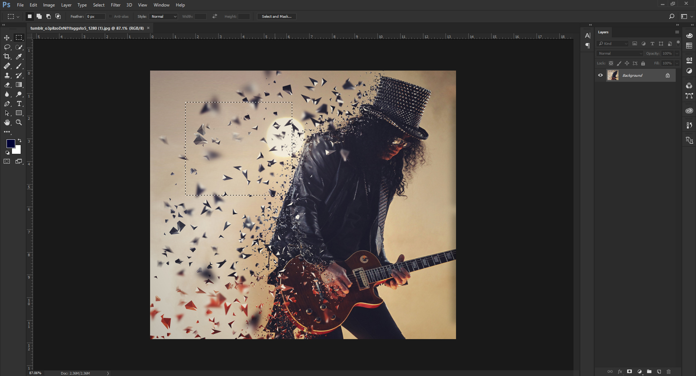The height and width of the screenshot is (376, 696).
Task: Open the Layers panel options menu
Action: pyautogui.click(x=677, y=32)
